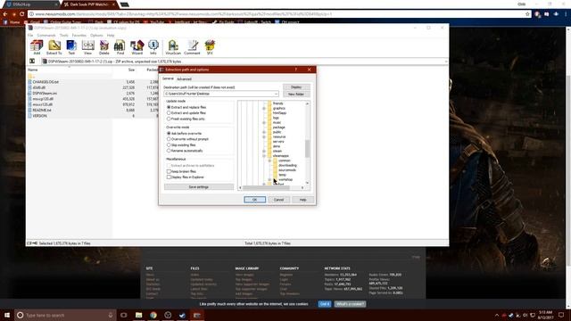Click the Display button
This screenshot has height=321, width=571.
296,87
